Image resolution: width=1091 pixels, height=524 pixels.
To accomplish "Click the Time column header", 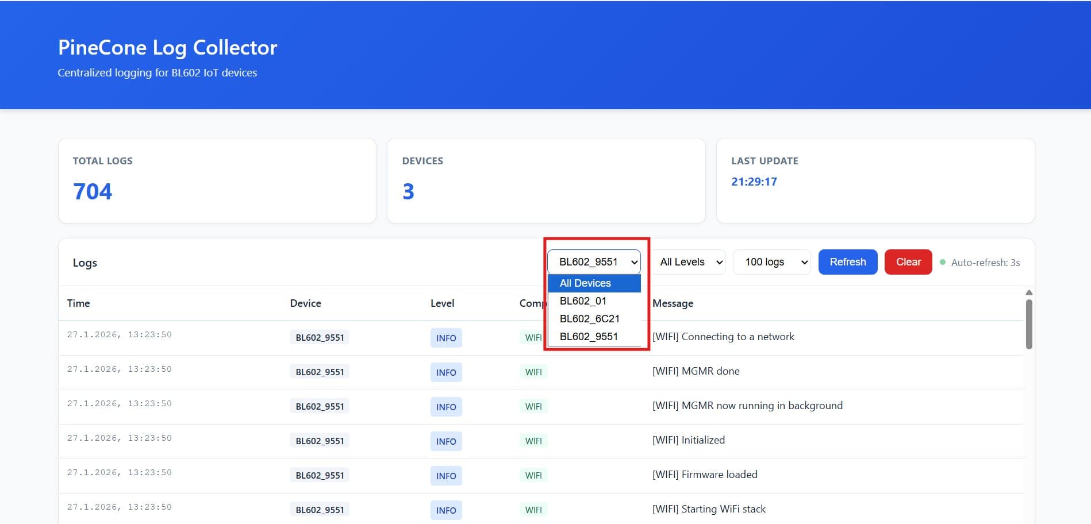I will point(78,303).
